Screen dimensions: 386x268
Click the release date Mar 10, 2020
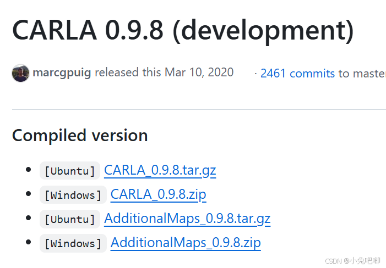pyautogui.click(x=199, y=72)
